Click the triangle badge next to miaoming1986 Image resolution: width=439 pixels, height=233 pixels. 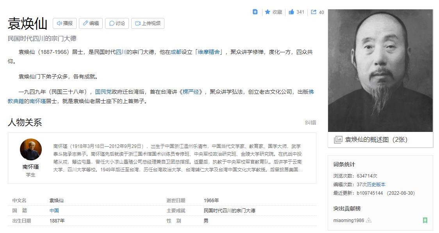pyautogui.click(x=369, y=221)
